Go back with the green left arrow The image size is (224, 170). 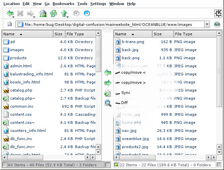[10, 13]
